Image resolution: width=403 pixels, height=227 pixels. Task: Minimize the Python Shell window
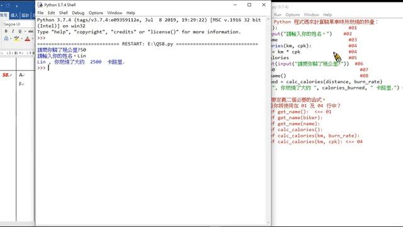point(235,4)
